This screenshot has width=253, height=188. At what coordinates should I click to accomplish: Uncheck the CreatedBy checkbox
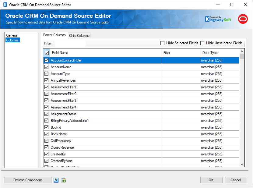47,154
